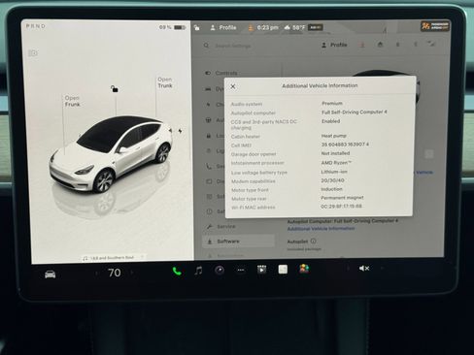The width and height of the screenshot is (474, 355).
Task: Tap the 'Garage door opener' row label
Action: click(254, 154)
